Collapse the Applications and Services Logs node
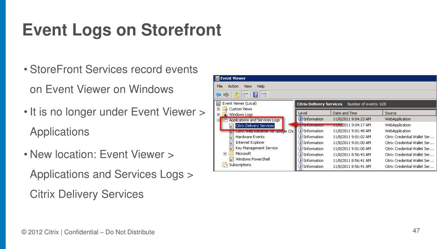 [x=218, y=120]
